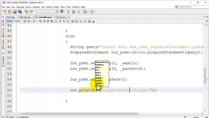Click the Shift Line Right icon

76,21
